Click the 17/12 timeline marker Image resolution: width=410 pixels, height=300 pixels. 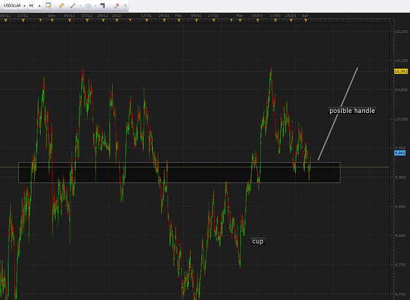[87, 20]
